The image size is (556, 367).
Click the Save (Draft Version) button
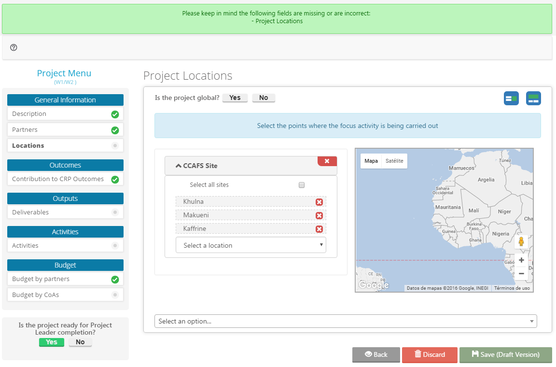pyautogui.click(x=505, y=354)
